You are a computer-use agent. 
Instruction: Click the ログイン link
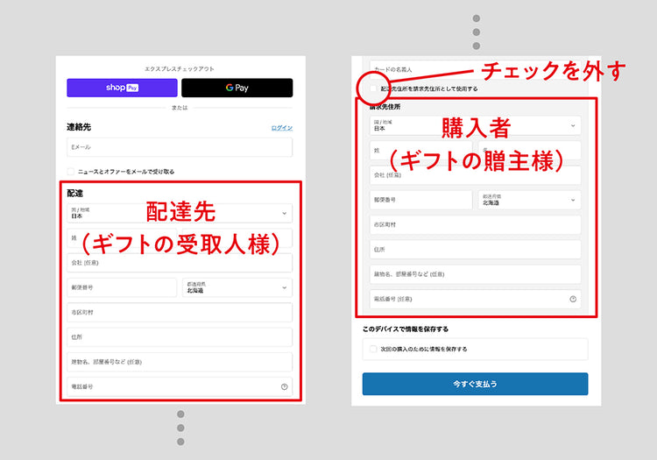281,128
